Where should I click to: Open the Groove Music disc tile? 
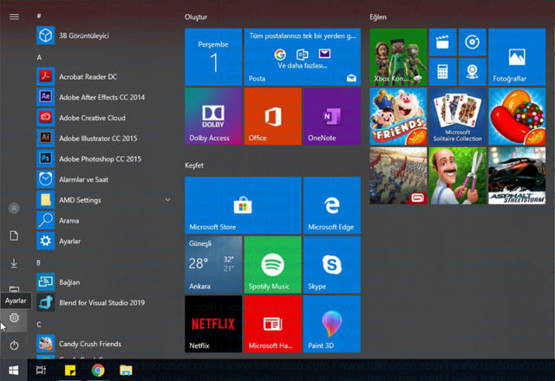472,42
